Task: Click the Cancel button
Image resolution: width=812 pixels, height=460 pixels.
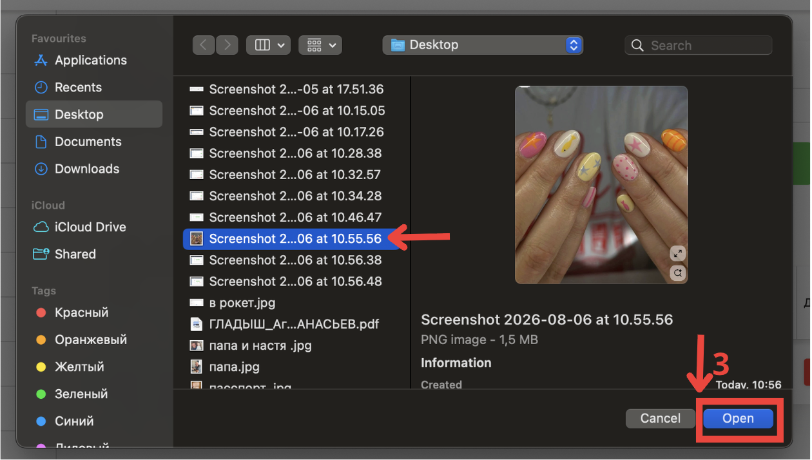Action: 661,418
